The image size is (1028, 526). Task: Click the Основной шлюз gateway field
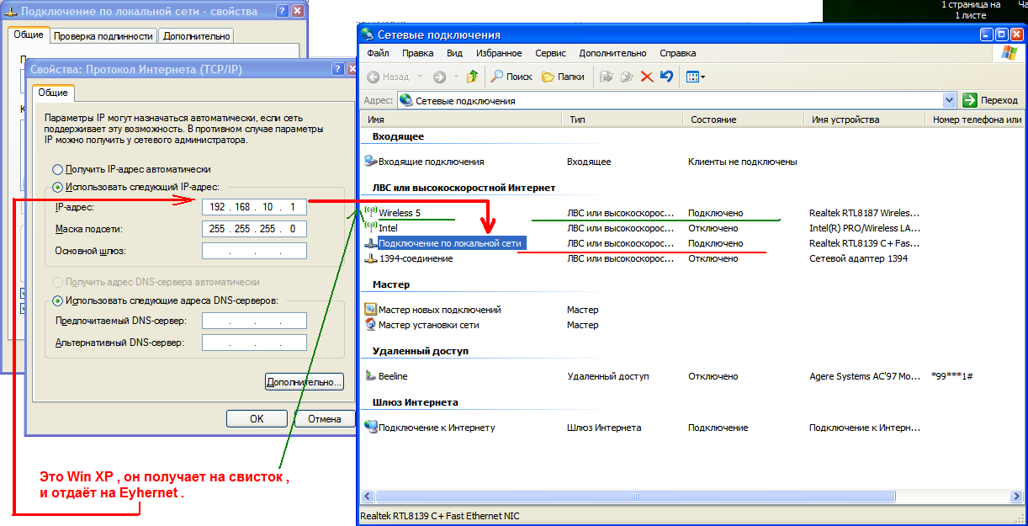254,251
